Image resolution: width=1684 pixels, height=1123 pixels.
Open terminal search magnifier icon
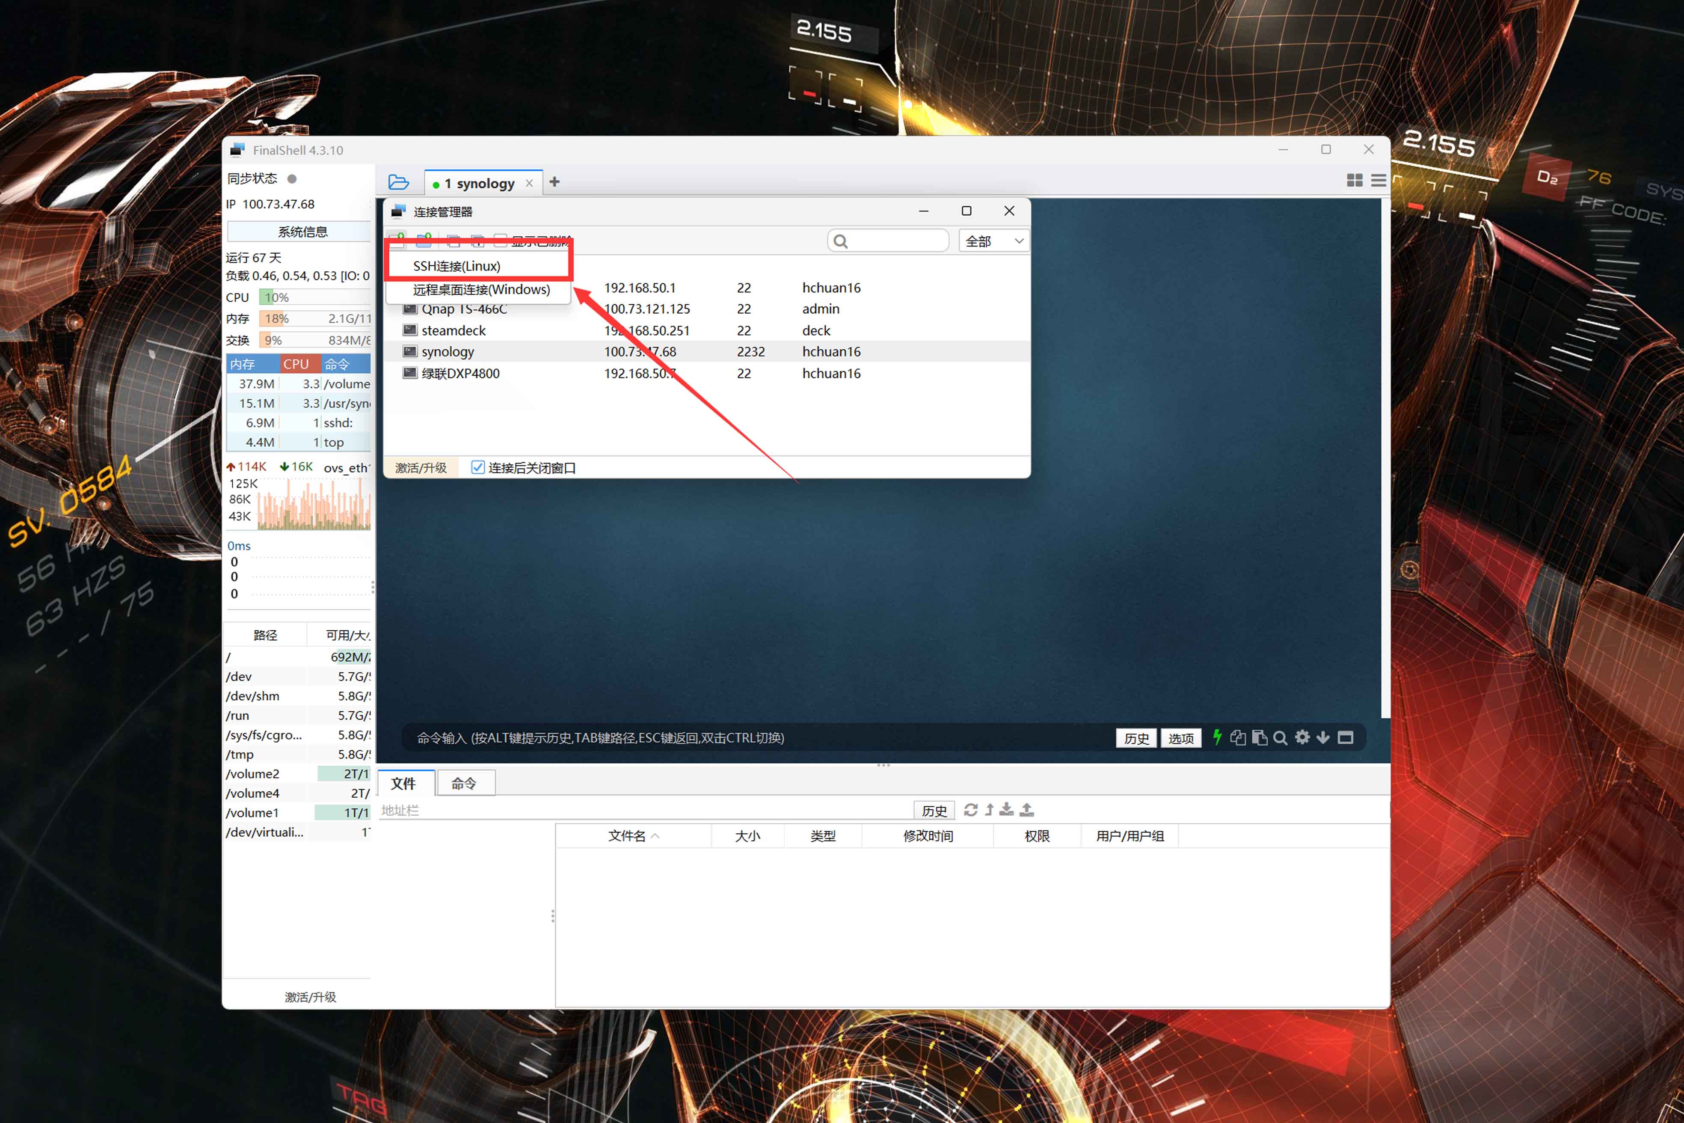pyautogui.click(x=1280, y=738)
